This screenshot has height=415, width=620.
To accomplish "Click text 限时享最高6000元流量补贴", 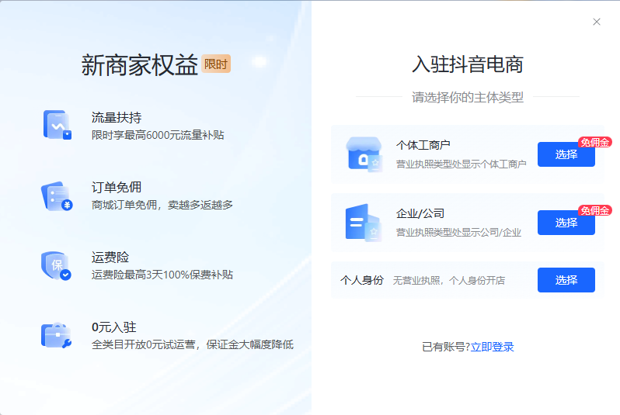I will coord(158,135).
